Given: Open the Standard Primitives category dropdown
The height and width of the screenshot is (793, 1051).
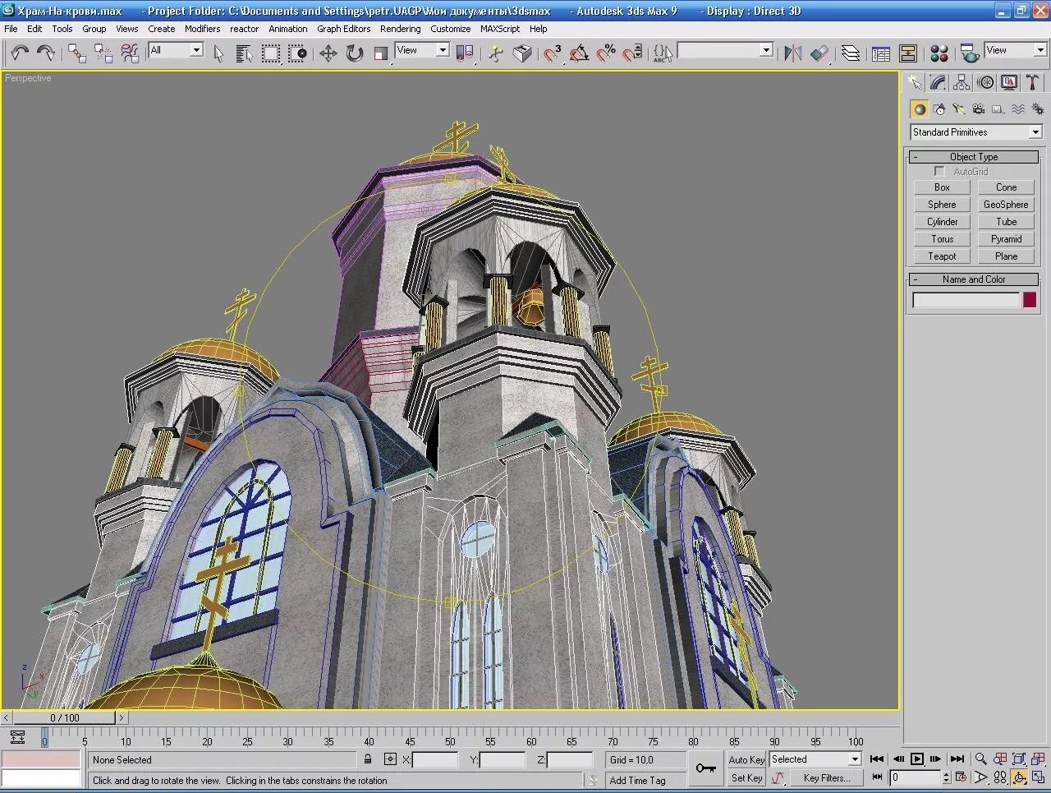Looking at the screenshot, I should [975, 132].
